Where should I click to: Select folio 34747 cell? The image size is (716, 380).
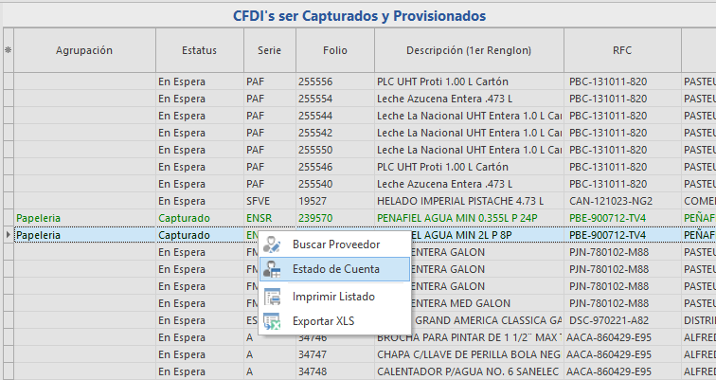tap(335, 354)
